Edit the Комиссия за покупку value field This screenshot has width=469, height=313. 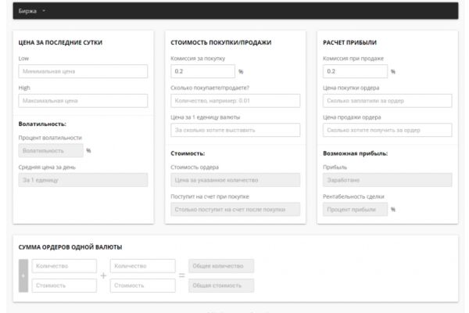pos(202,71)
